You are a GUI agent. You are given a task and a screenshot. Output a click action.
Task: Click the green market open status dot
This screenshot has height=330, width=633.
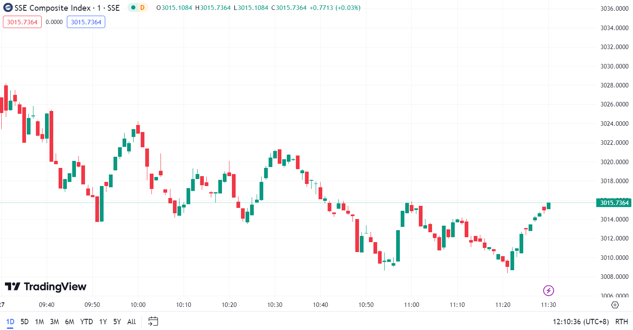tap(133, 7)
